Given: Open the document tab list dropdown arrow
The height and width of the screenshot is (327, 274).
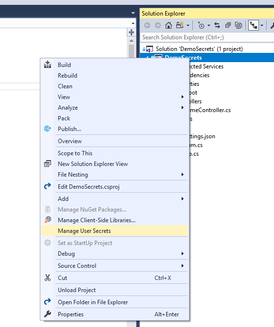Looking at the screenshot, I should tap(133, 13).
